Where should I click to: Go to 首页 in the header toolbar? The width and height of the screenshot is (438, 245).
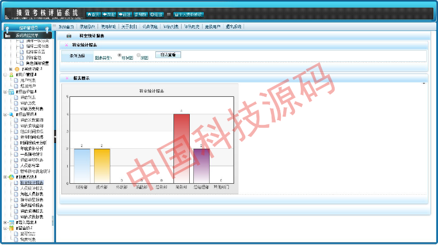coord(93,15)
